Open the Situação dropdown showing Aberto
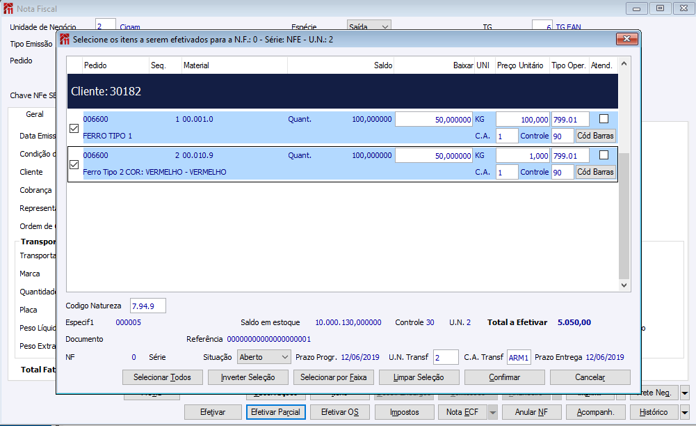Viewport: 696px width, 426px height. tap(264, 357)
